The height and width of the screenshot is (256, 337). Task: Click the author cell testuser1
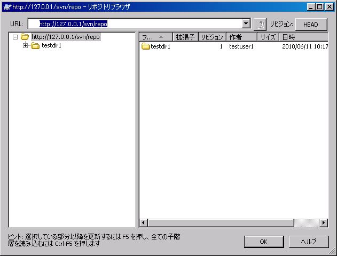241,46
